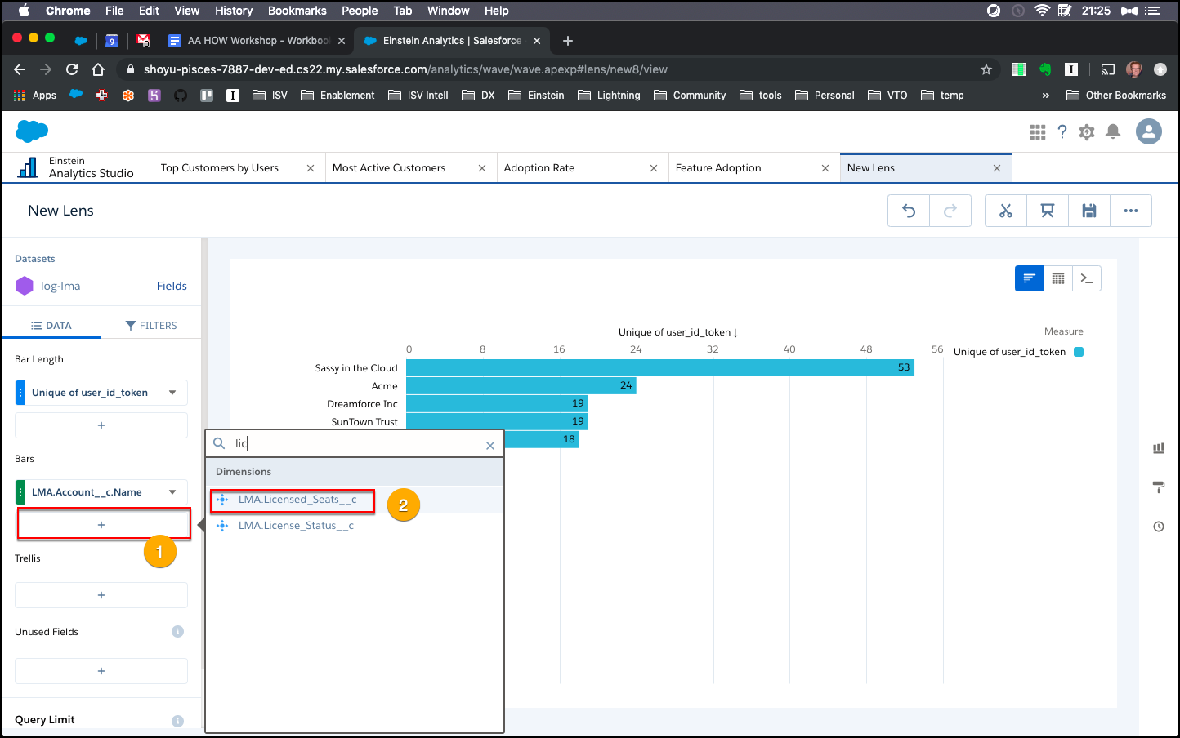Click the Wi-Fi icon in menu bar
1180x738 pixels.
[1042, 11]
